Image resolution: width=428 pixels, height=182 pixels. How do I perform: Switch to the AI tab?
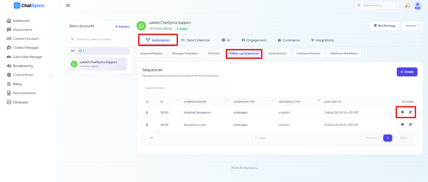pos(226,40)
